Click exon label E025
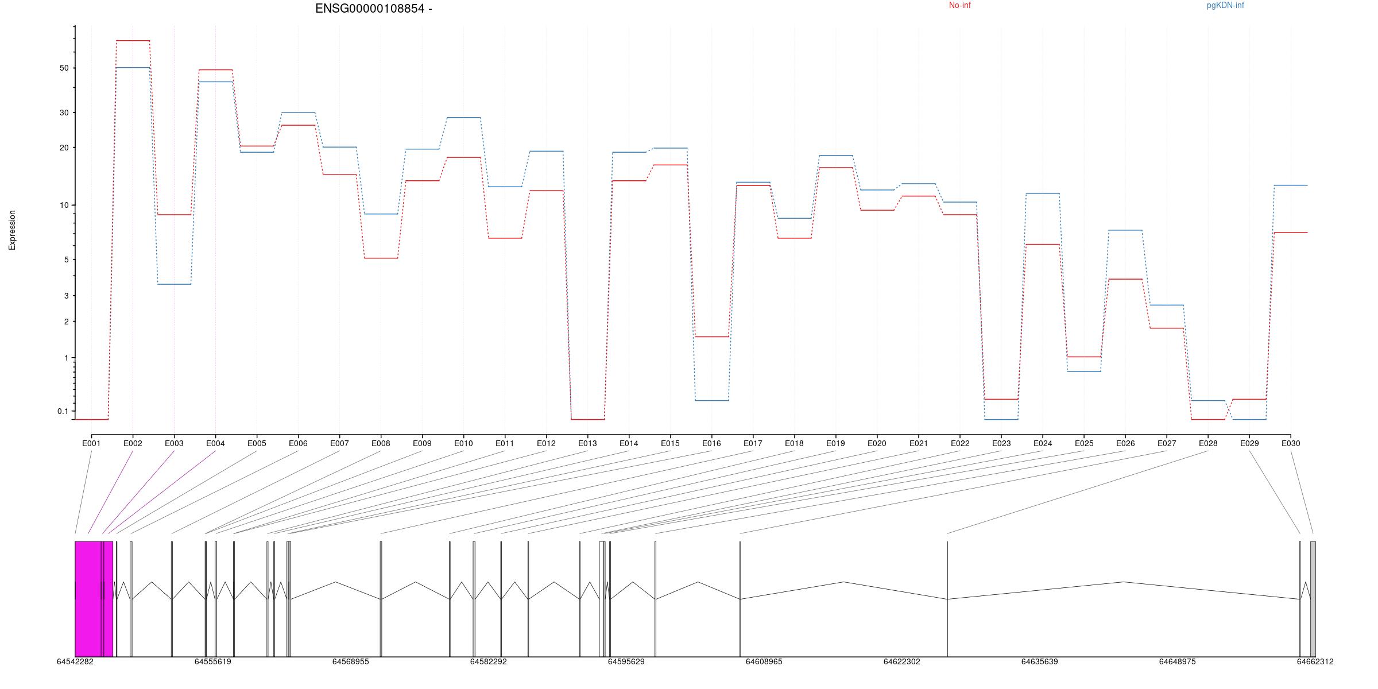This screenshot has height=689, width=1378. pos(1084,443)
